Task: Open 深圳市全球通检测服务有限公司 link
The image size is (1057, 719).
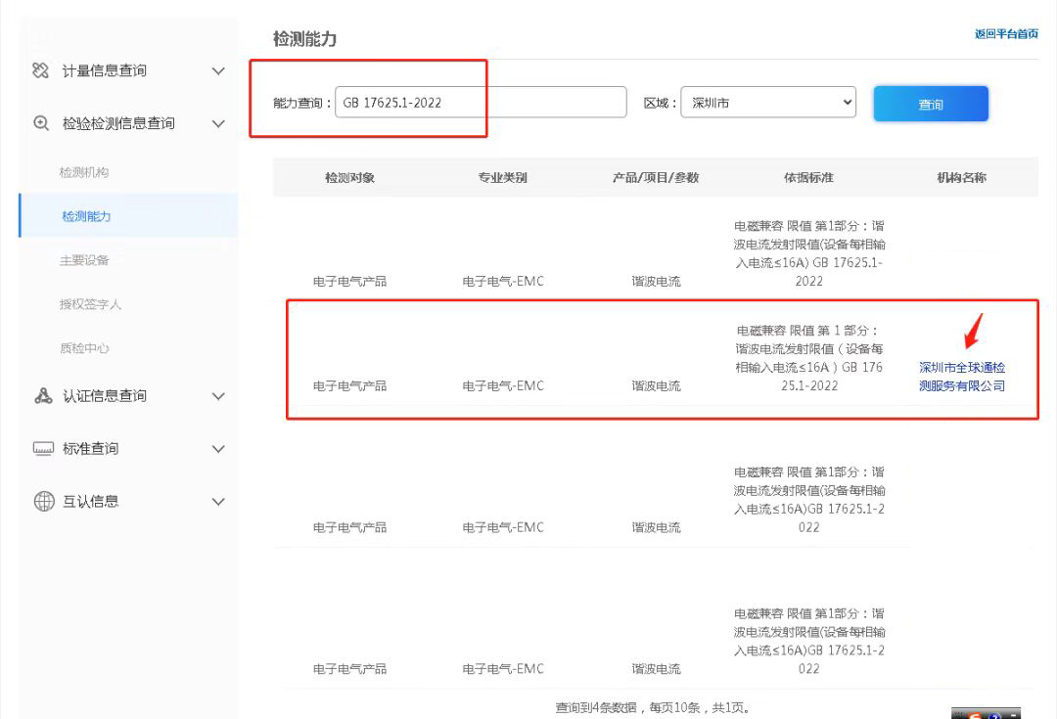Action: (961, 377)
